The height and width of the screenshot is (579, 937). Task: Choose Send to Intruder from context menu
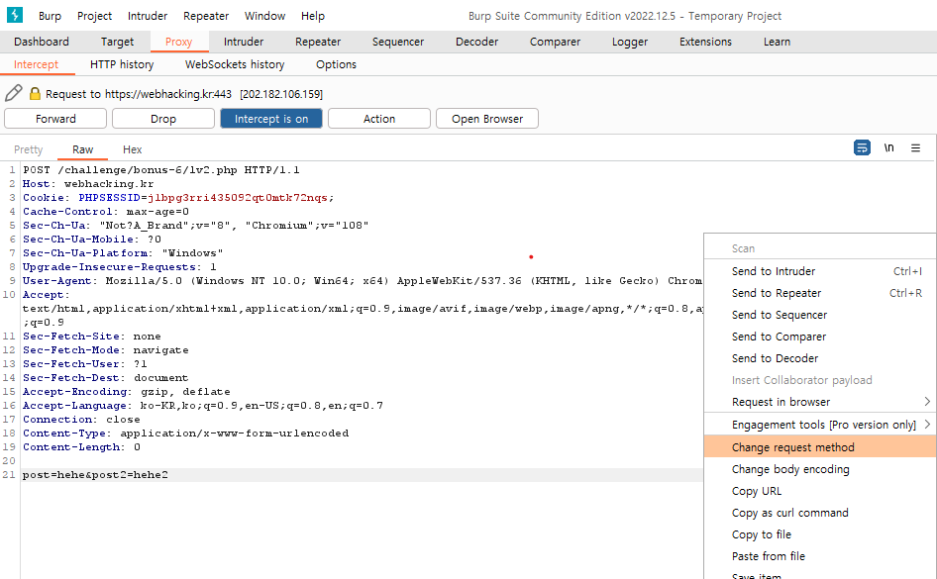click(820, 271)
